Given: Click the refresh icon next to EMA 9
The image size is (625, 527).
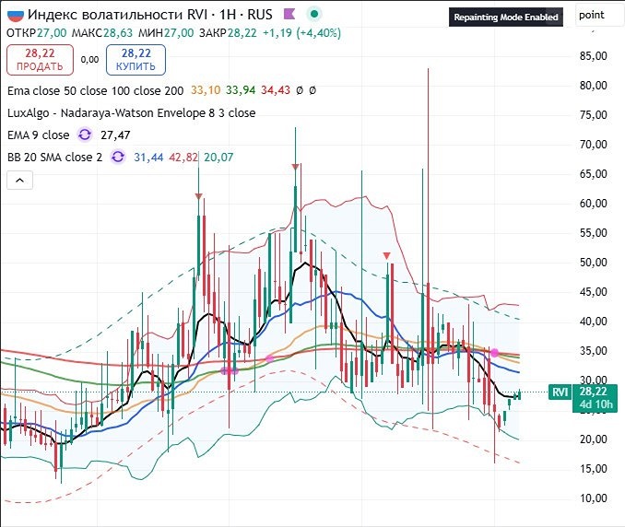Looking at the screenshot, I should 85,135.
